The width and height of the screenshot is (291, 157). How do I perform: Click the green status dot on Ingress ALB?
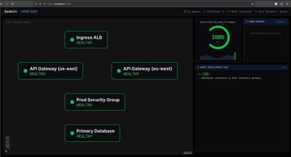click(72, 40)
